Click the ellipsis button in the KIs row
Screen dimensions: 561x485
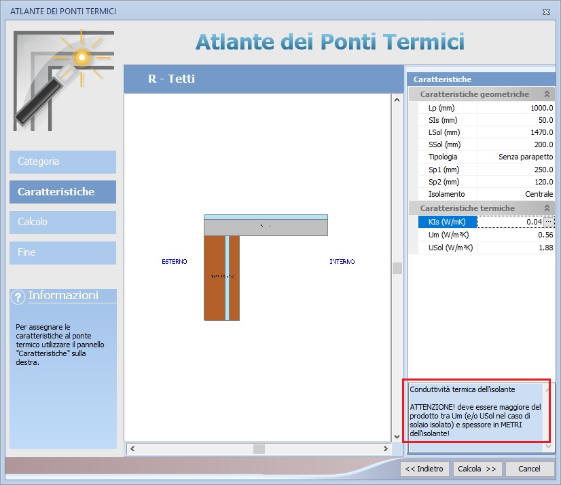point(549,222)
